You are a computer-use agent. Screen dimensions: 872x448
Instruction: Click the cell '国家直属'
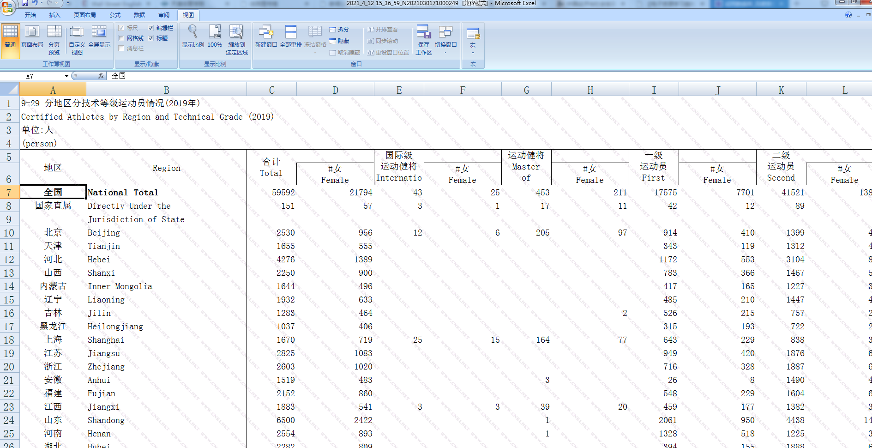[x=53, y=206]
